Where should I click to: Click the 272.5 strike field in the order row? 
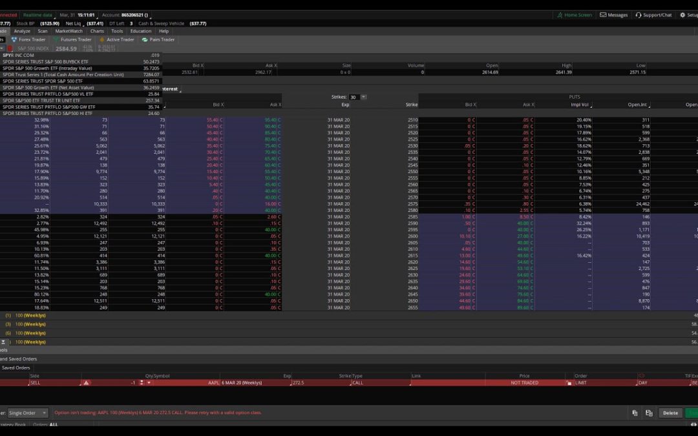pyautogui.click(x=321, y=383)
